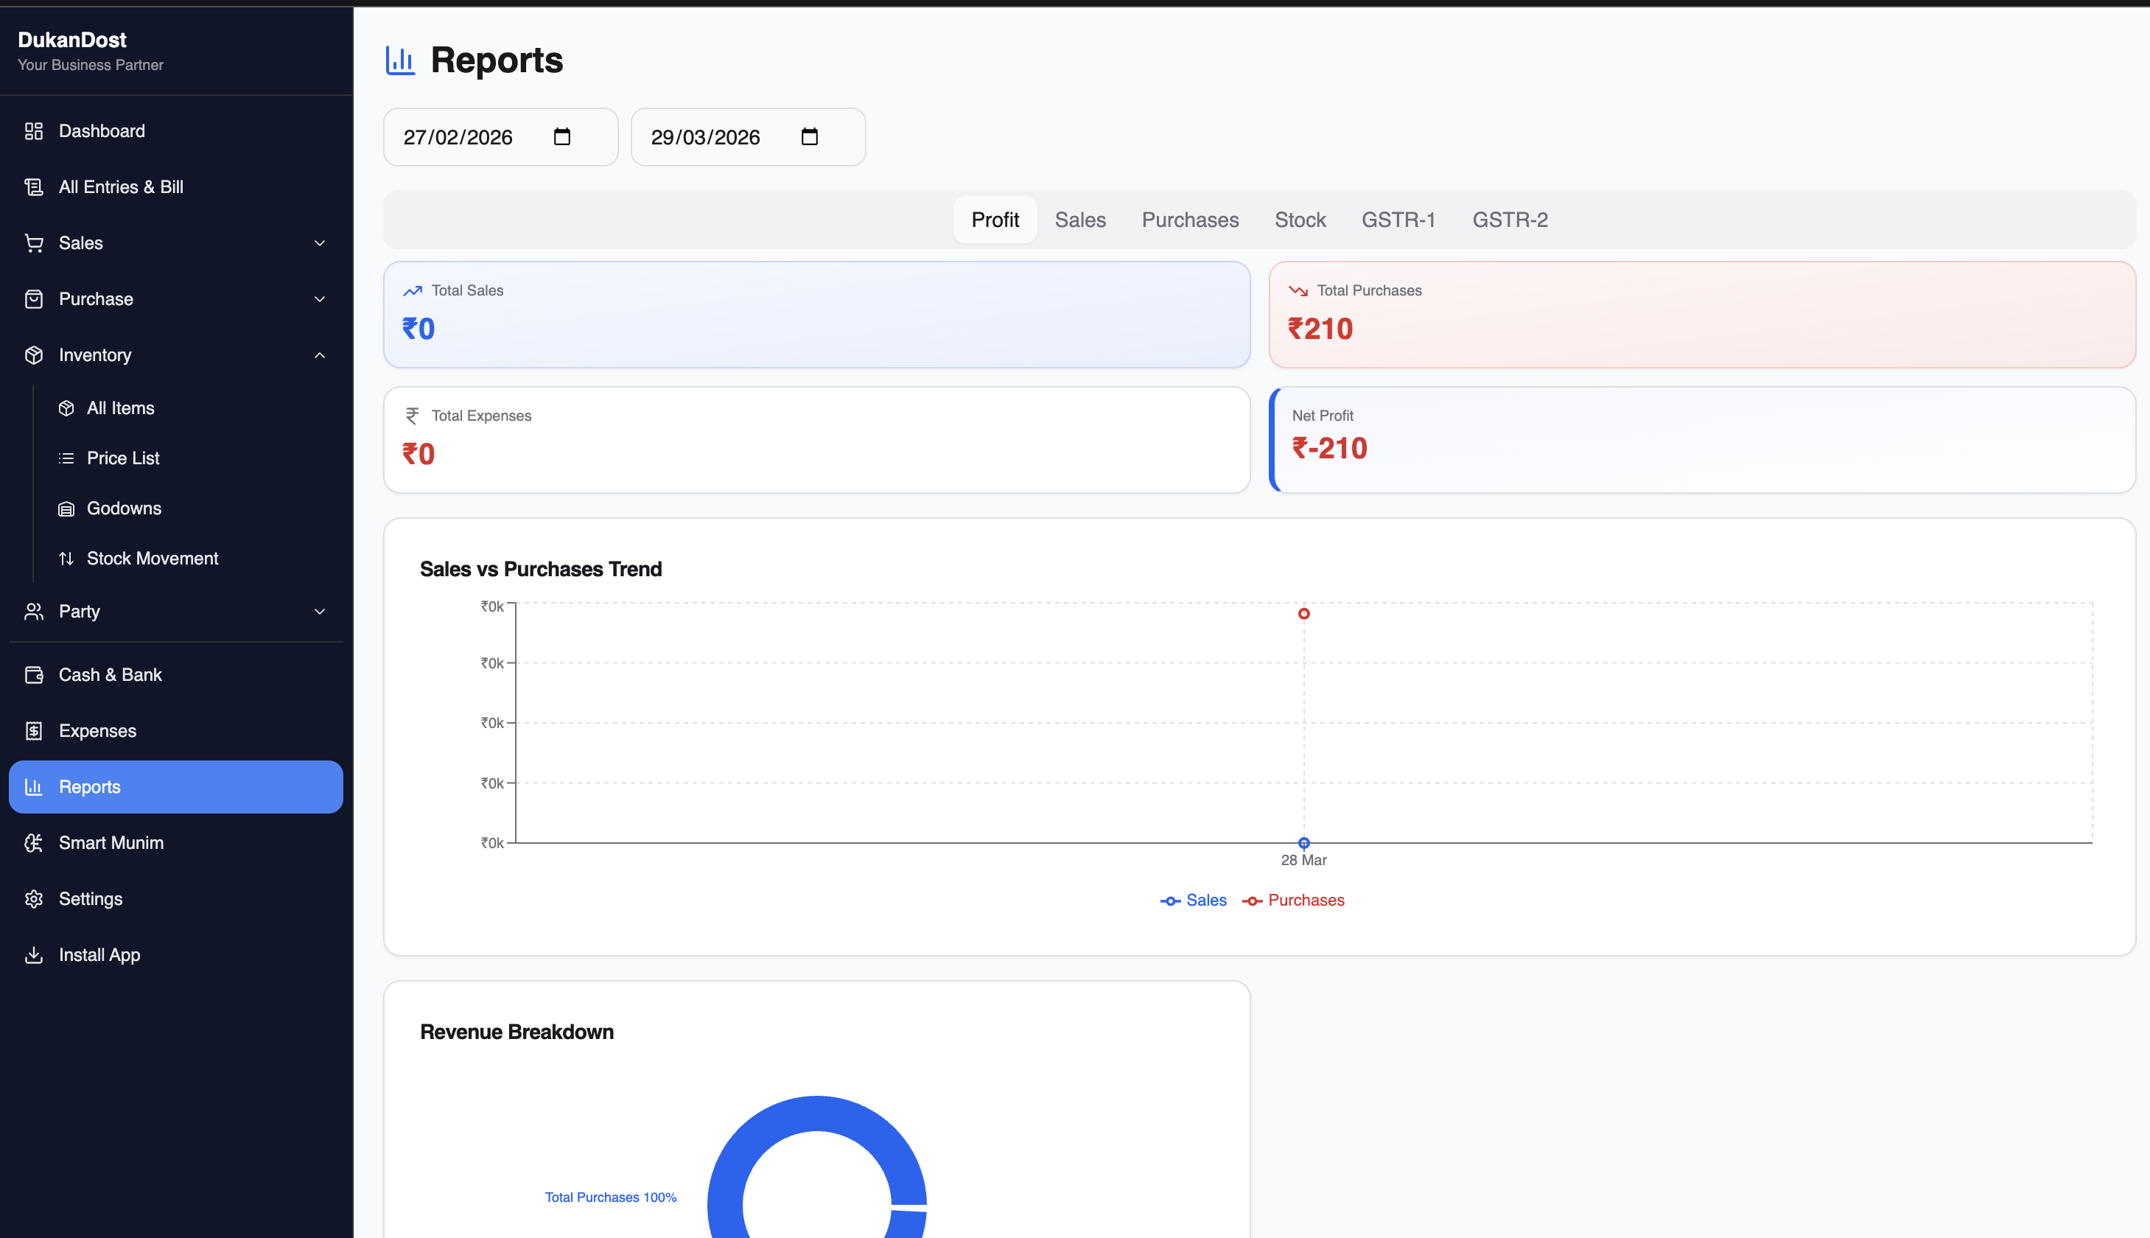Expand the Party sidebar submenu chevron
This screenshot has width=2150, height=1238.
point(320,612)
